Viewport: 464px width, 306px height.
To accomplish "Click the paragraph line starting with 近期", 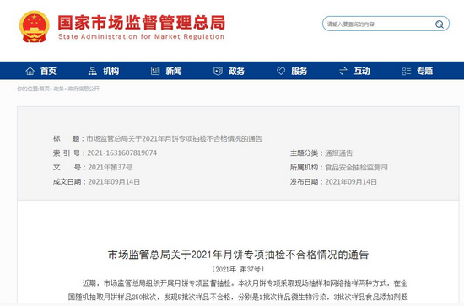I will coord(245,283).
